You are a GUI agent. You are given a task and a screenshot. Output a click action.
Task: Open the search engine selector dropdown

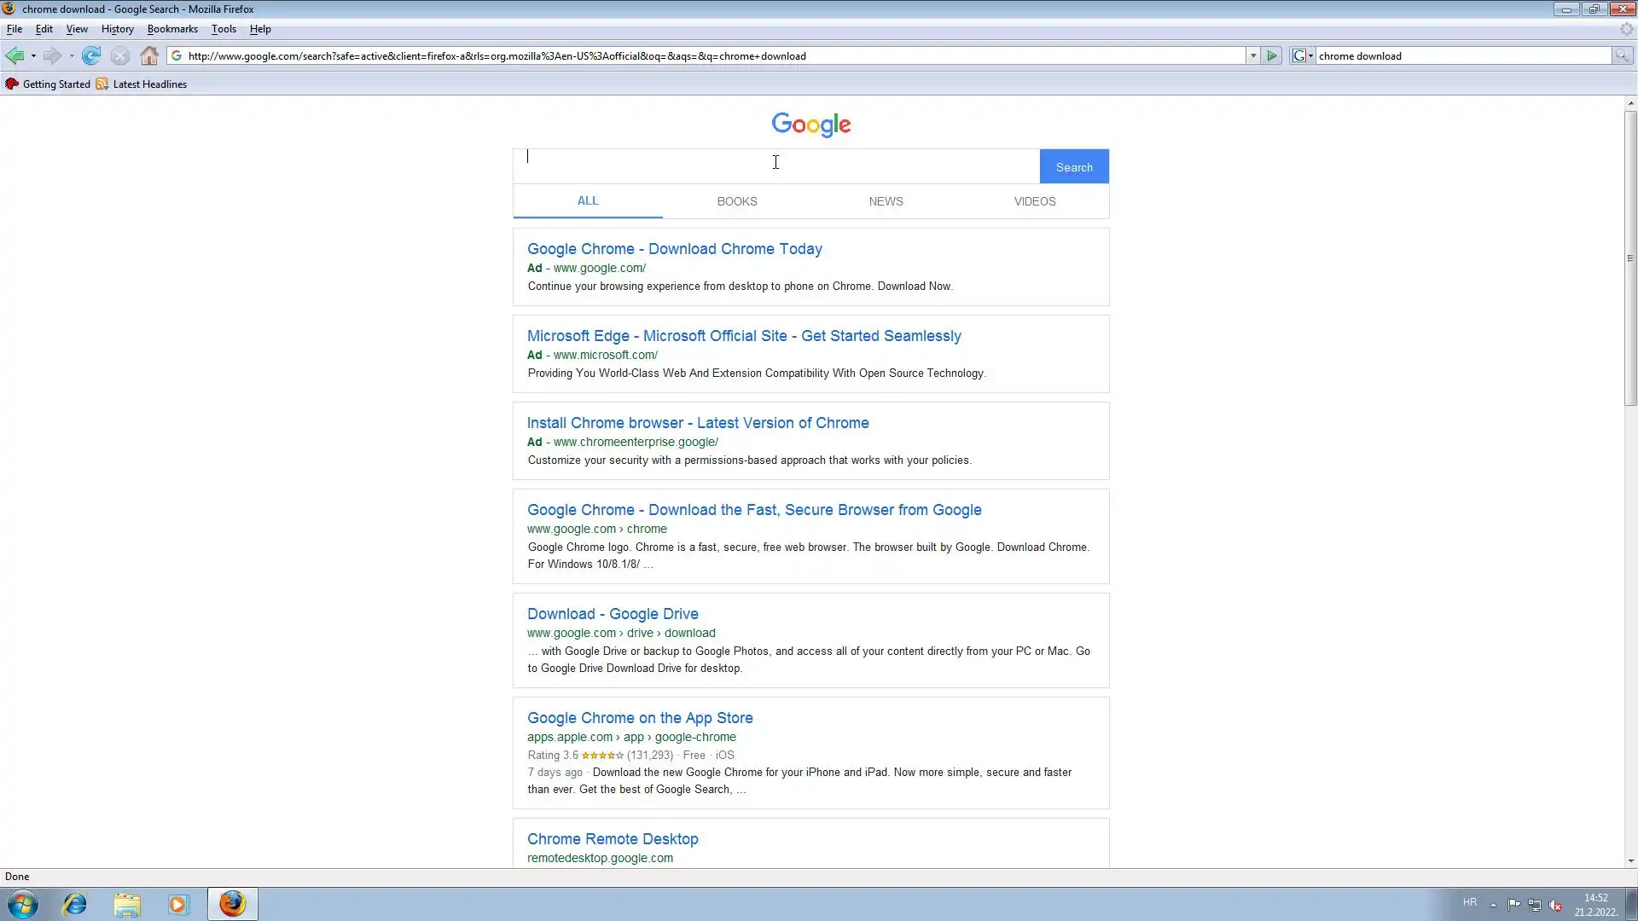[1302, 56]
